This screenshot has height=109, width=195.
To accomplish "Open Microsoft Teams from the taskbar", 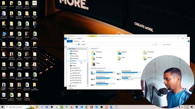I will pyautogui.click(x=47, y=107).
